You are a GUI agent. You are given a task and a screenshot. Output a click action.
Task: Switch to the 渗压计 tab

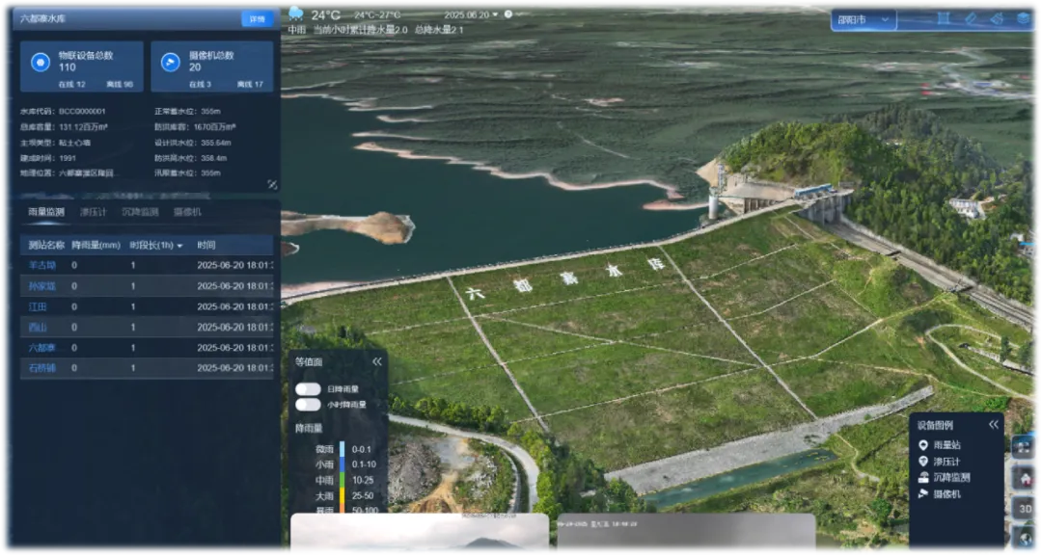click(x=94, y=211)
